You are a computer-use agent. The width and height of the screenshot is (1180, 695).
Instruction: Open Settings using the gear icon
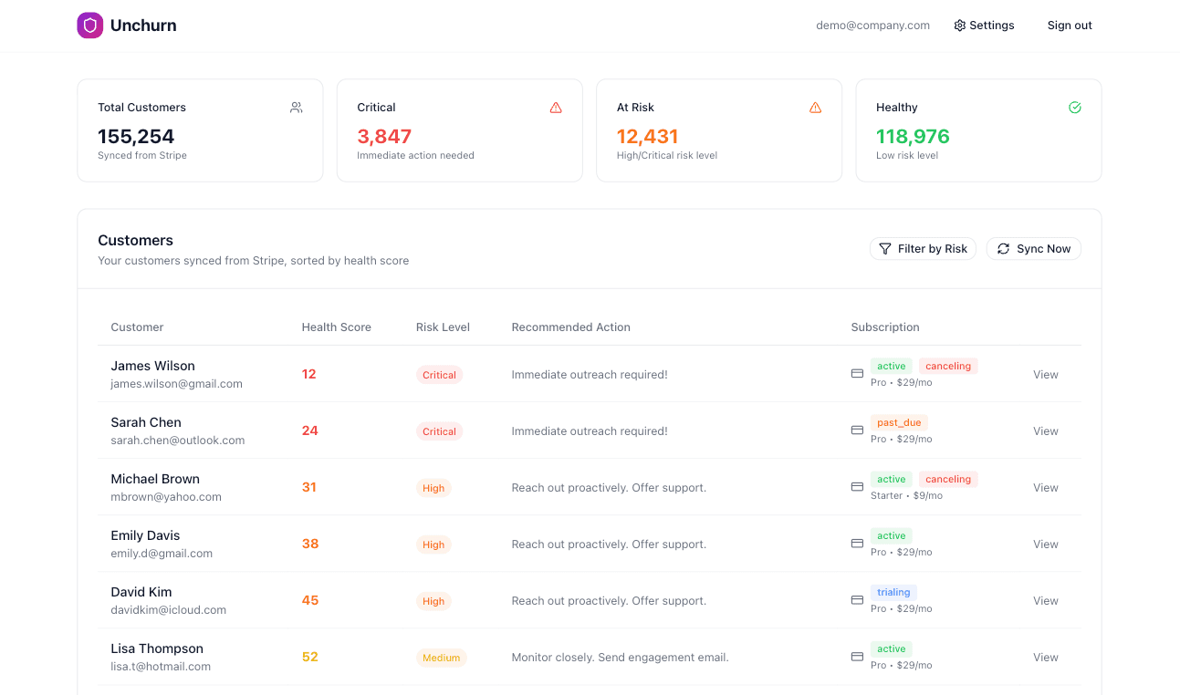958,25
